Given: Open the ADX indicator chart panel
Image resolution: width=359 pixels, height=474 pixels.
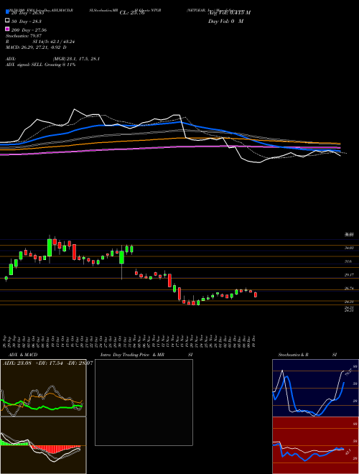Looking at the screenshot, I should click(43, 388).
